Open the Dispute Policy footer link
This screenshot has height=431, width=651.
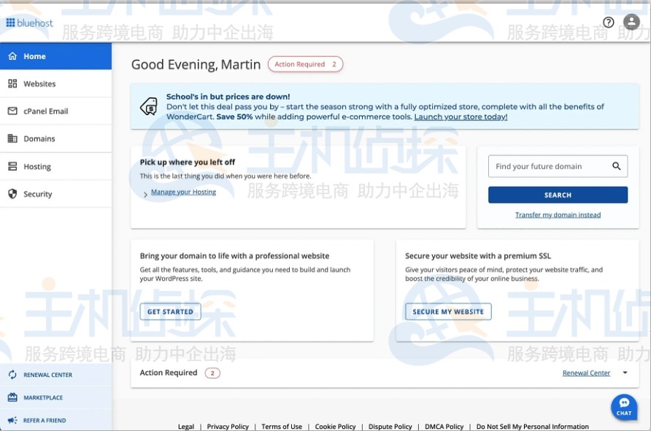point(390,427)
